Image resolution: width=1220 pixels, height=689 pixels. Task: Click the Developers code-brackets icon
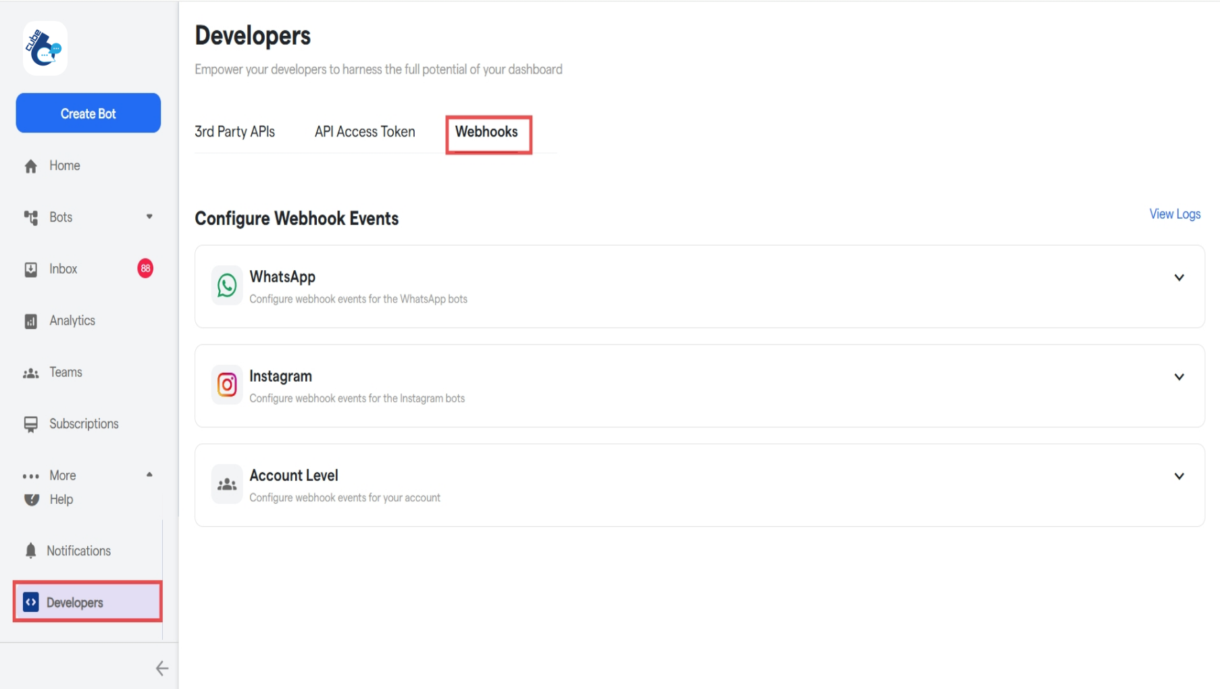[30, 602]
